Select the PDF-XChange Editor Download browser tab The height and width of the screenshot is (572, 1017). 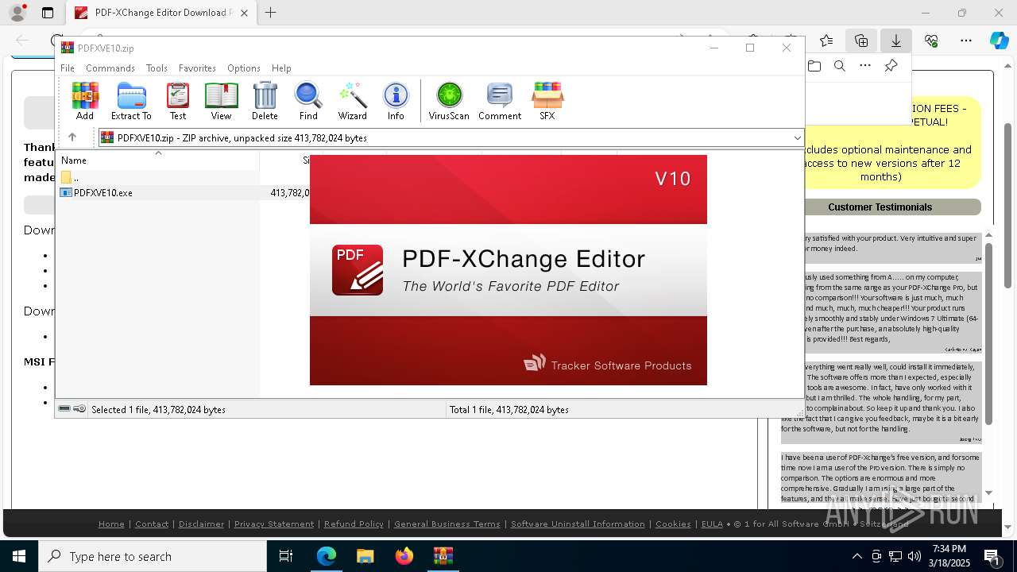click(x=160, y=13)
